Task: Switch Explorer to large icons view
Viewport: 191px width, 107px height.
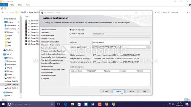Action: click(x=189, y=100)
